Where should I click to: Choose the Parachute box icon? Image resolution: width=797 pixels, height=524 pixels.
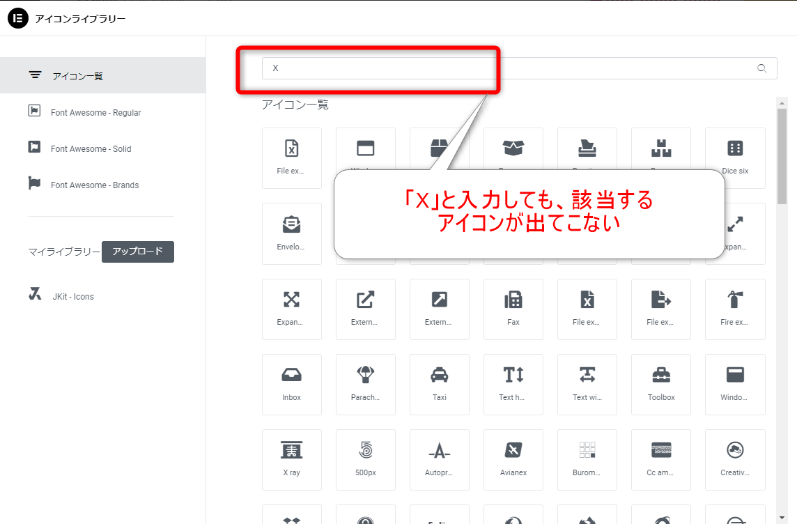[366, 385]
